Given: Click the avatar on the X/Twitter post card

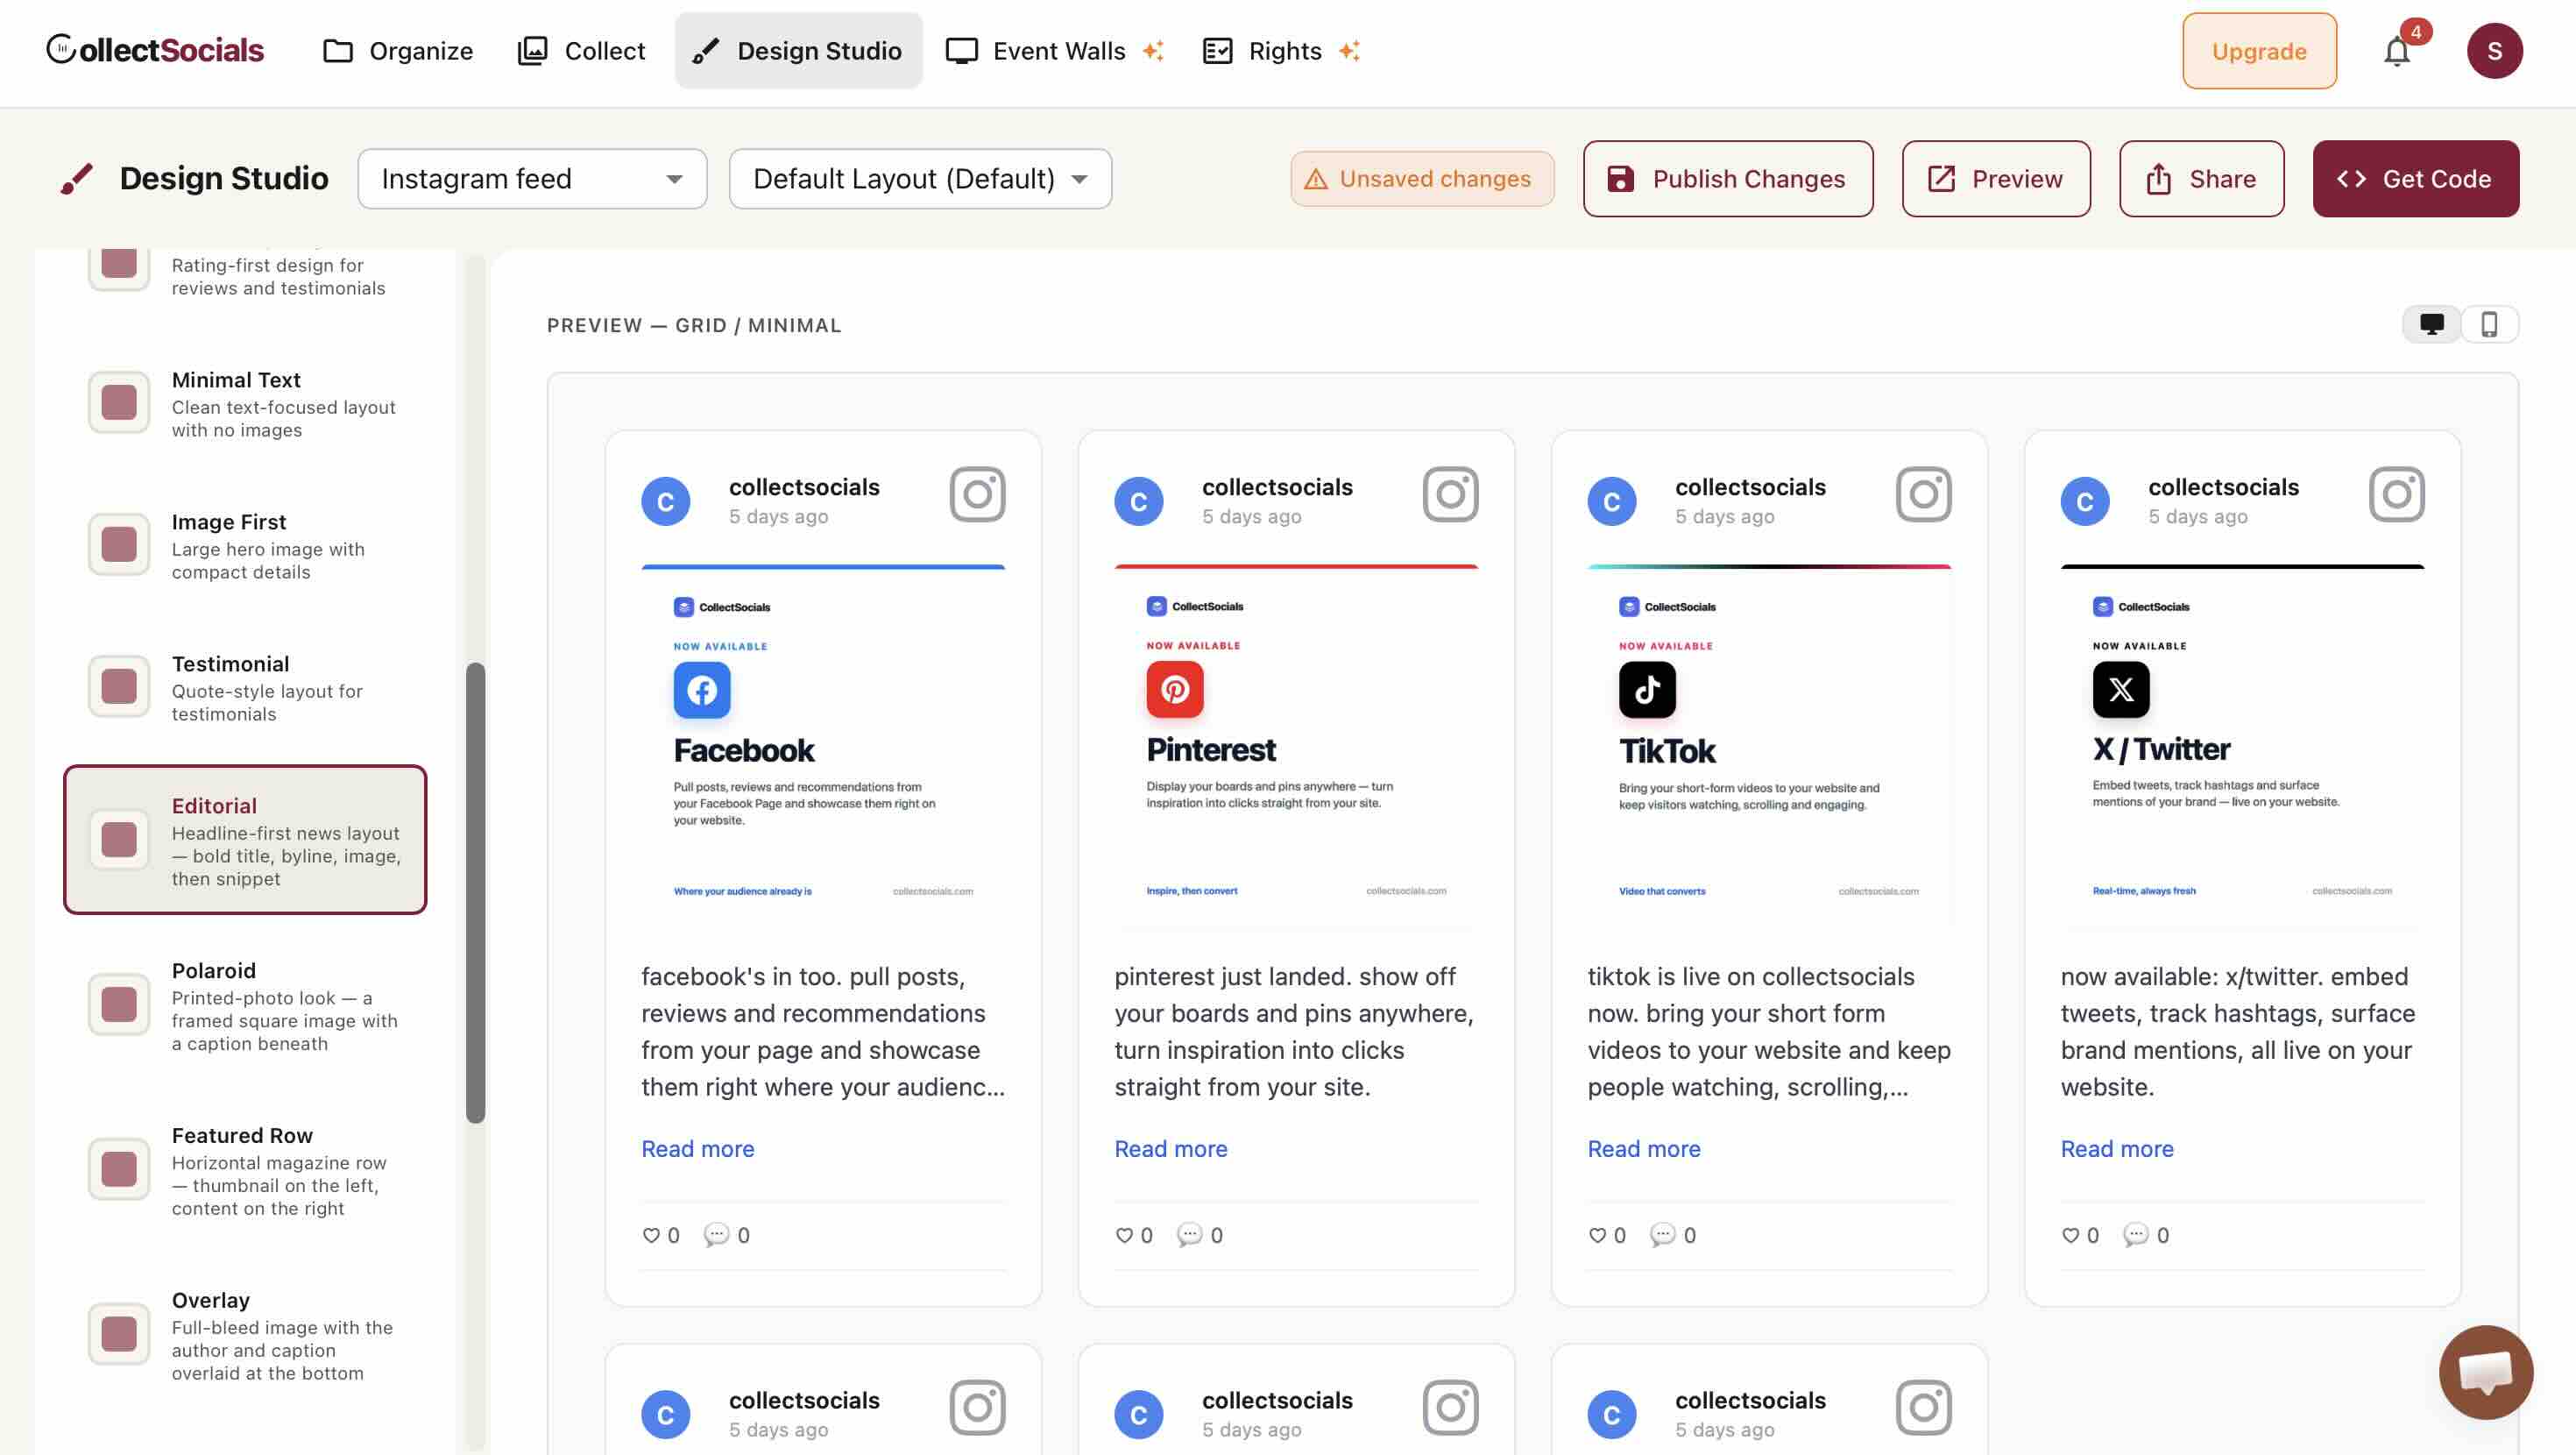Looking at the screenshot, I should pos(2085,501).
